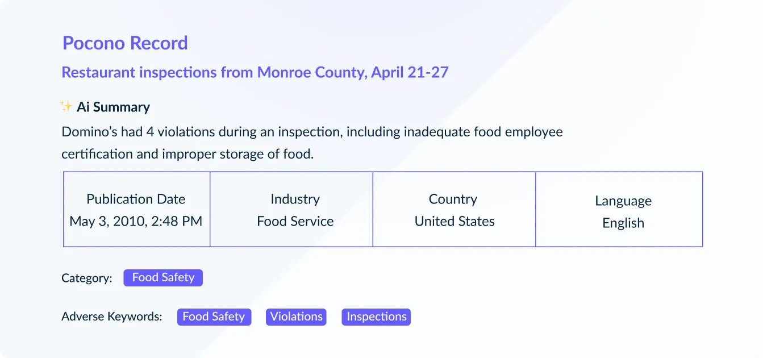
Task: Open the Restaurant inspections from Monroe County headline
Action: tap(255, 72)
